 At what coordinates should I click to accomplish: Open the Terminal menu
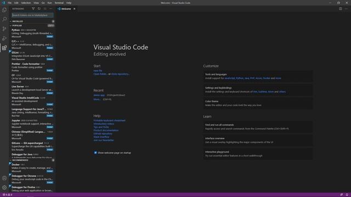pos(59,3)
